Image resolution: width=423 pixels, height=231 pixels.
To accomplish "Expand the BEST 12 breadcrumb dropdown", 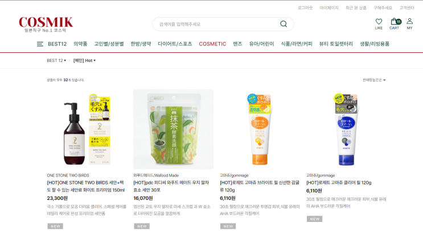I will click(56, 61).
